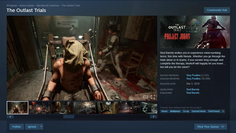Click the thumbnail strip scrollbar handle
Image resolution: width=236 pixels, height=133 pixels.
pos(69,117)
